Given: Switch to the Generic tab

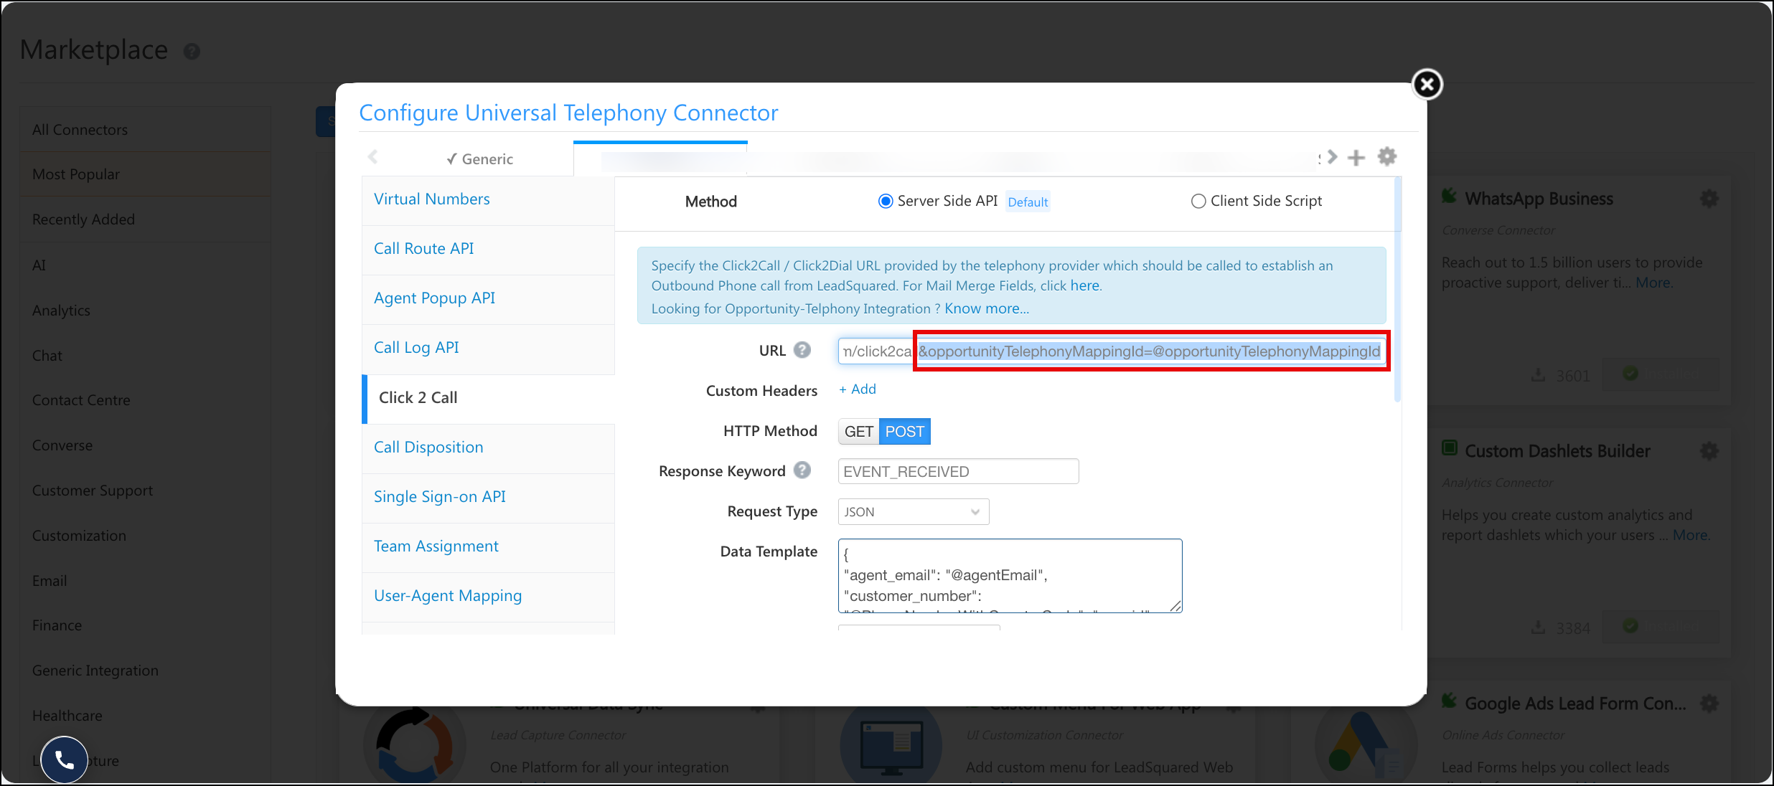Looking at the screenshot, I should (x=479, y=159).
